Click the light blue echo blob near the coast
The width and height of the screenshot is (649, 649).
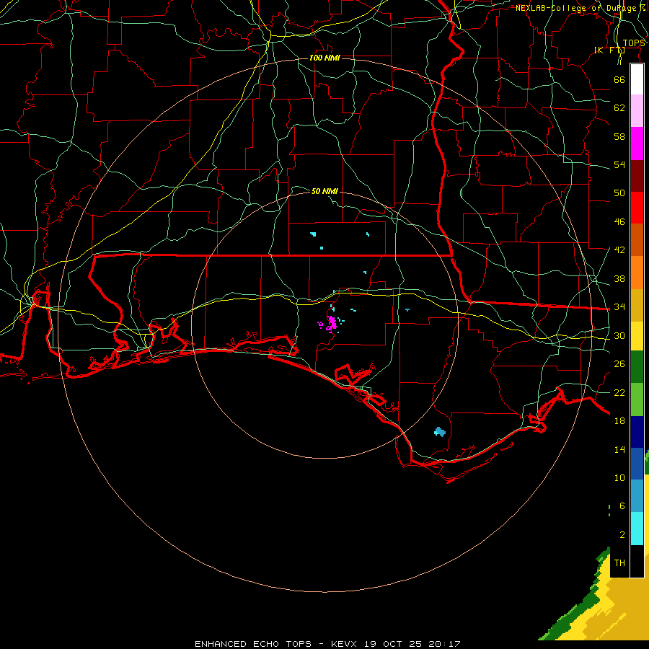pyautogui.click(x=440, y=432)
